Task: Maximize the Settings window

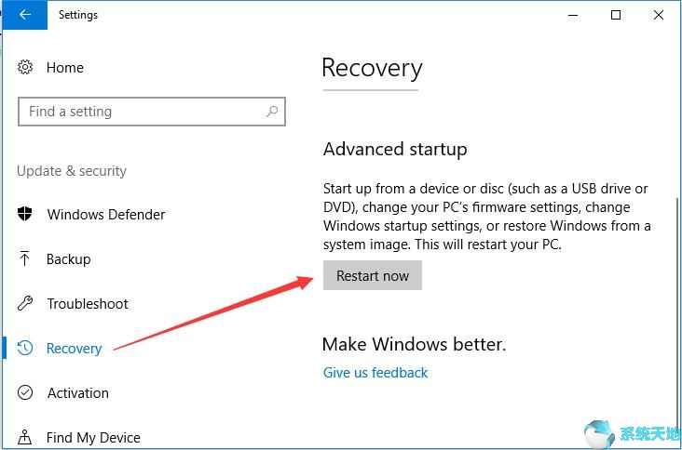Action: [616, 15]
